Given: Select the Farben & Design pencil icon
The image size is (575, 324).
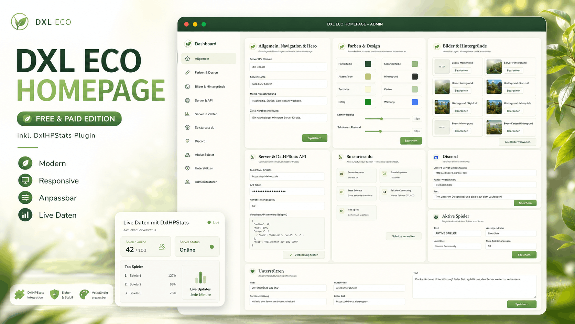Looking at the screenshot, I should [187, 73].
